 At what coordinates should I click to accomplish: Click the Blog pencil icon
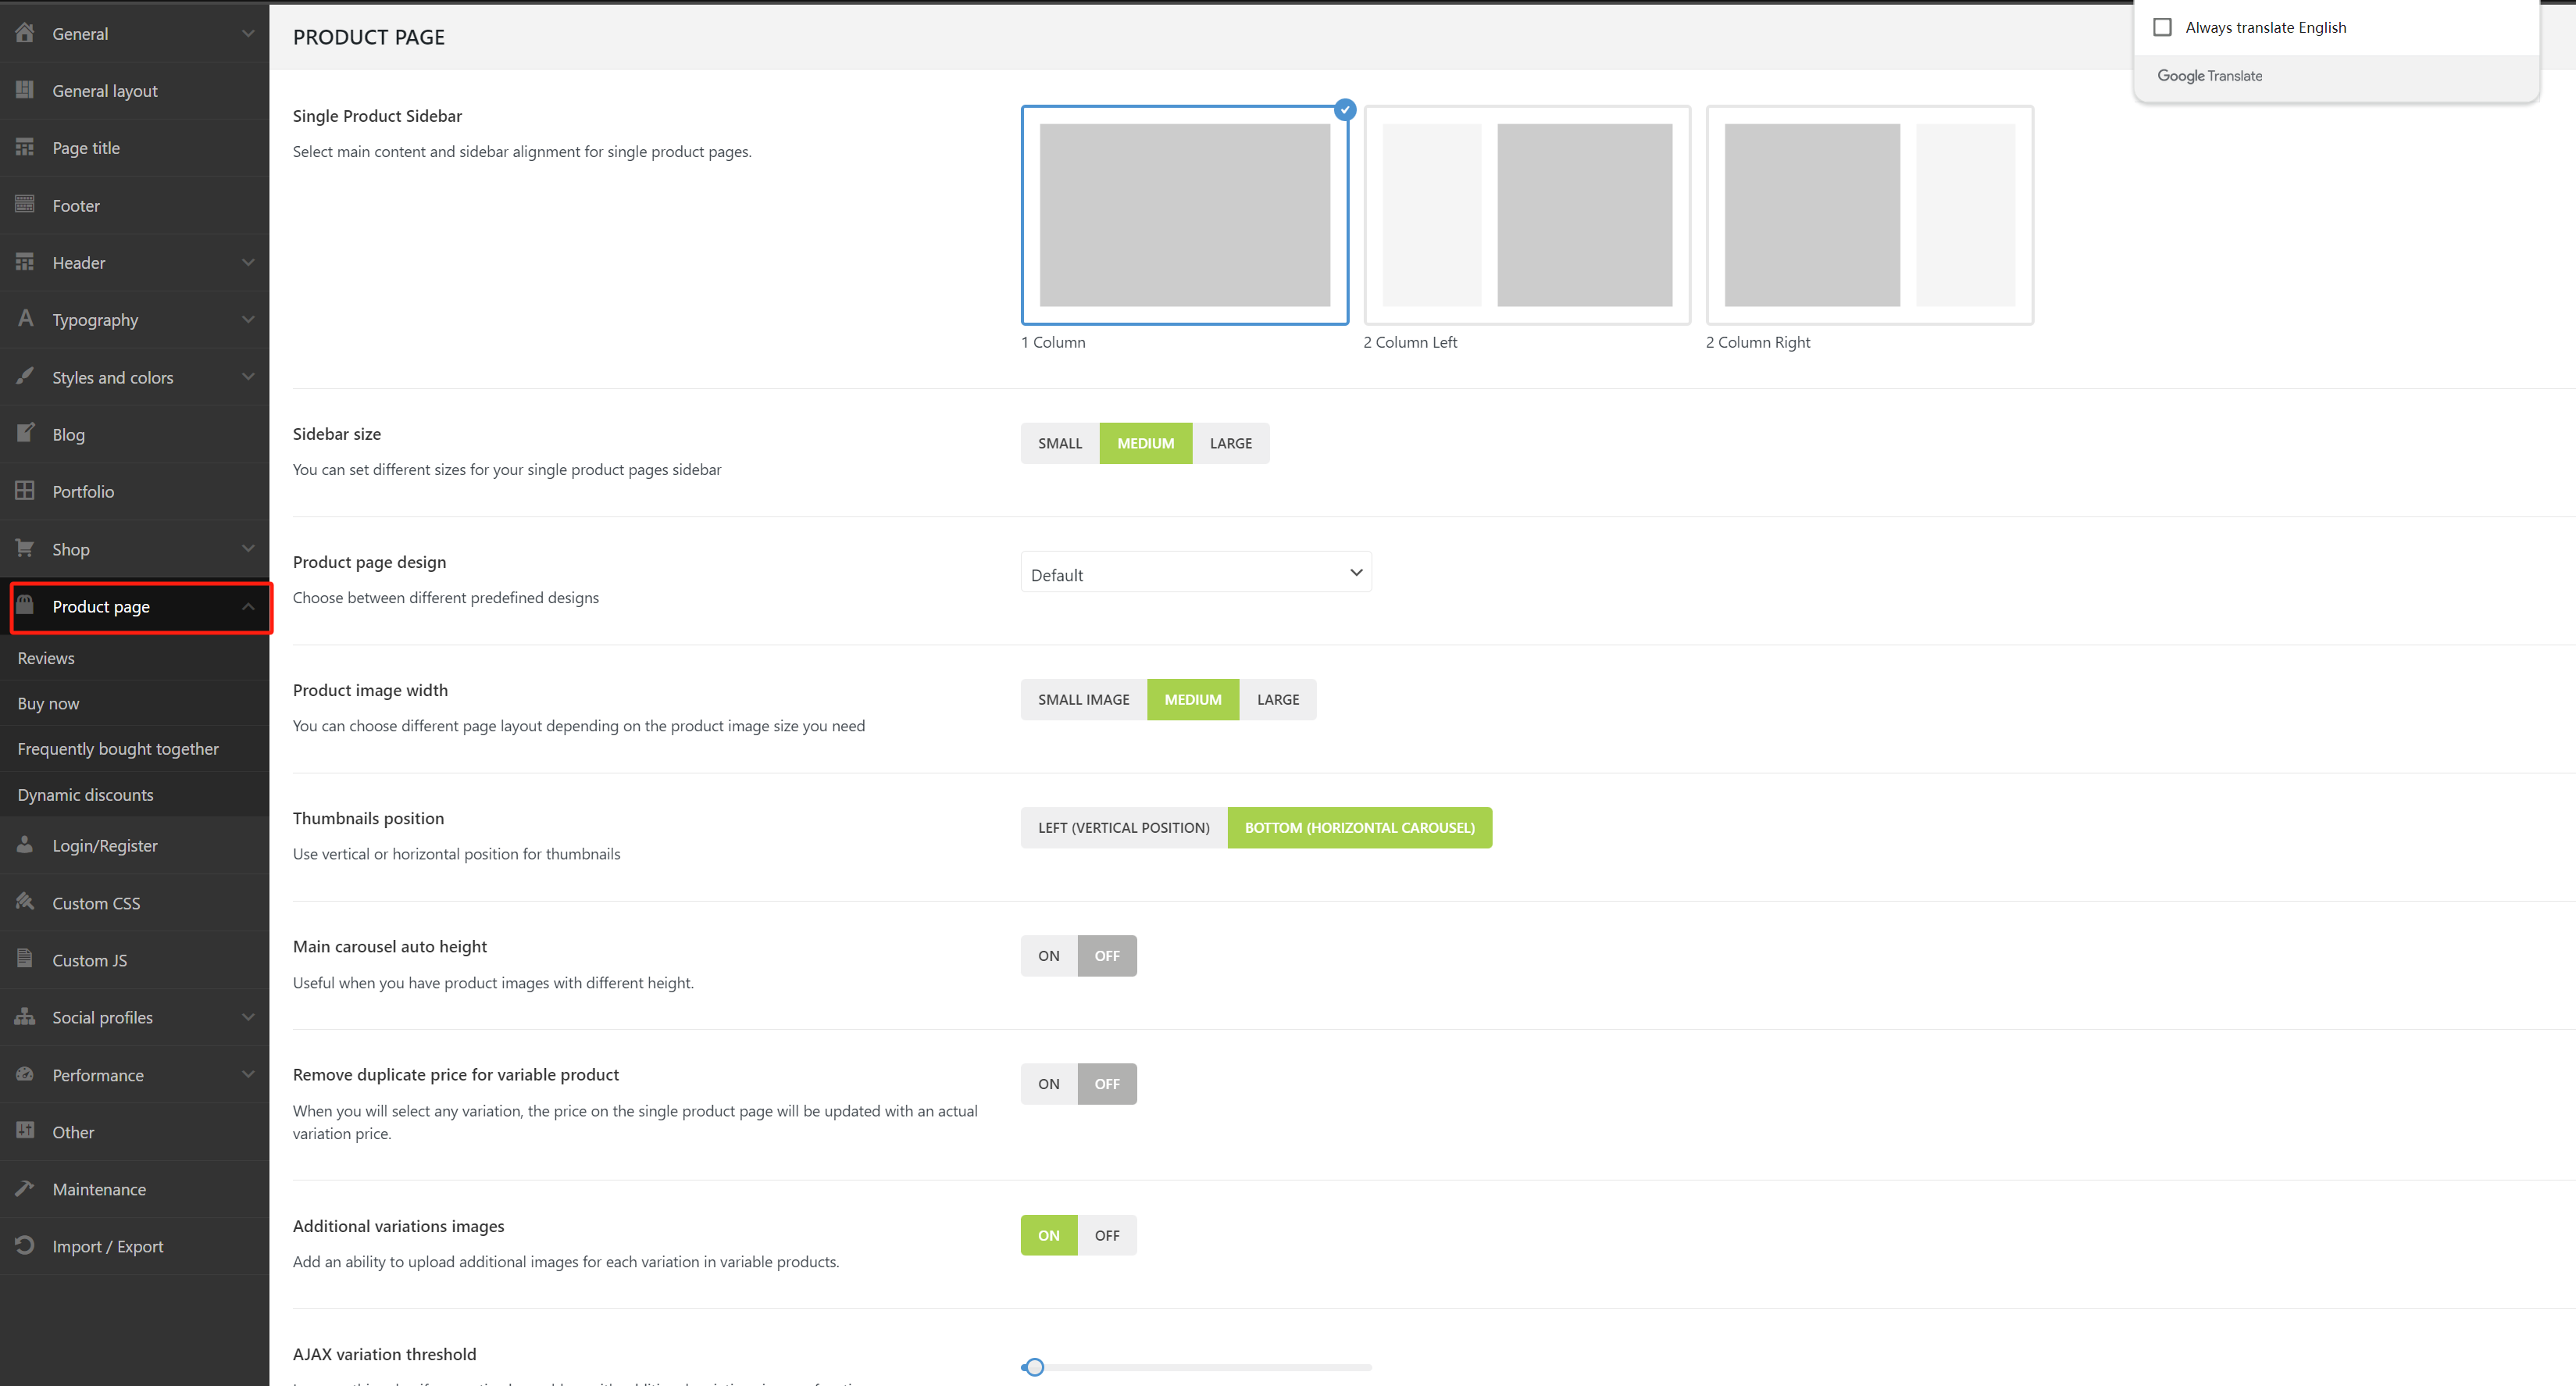tap(25, 433)
